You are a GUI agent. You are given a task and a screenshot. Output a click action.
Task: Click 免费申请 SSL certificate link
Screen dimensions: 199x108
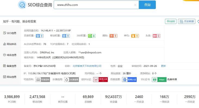pyautogui.click(x=172, y=79)
